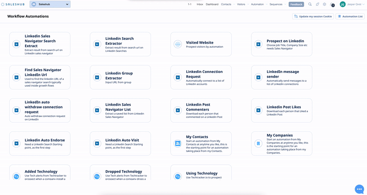Select the Linkedin Connection Request title
Image resolution: width=367 pixels, height=195 pixels.
[204, 74]
